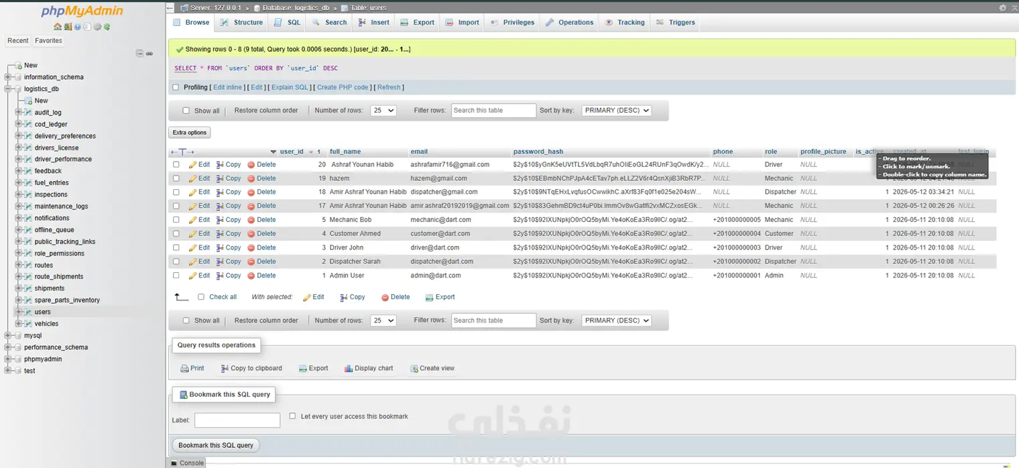Open upper Sort by key dropdown
The height and width of the screenshot is (468, 1019).
[616, 111]
